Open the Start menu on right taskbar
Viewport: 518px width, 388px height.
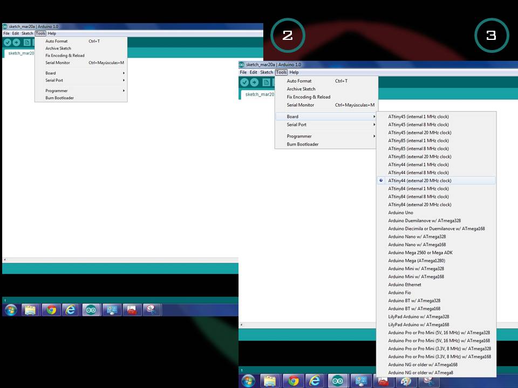248,381
